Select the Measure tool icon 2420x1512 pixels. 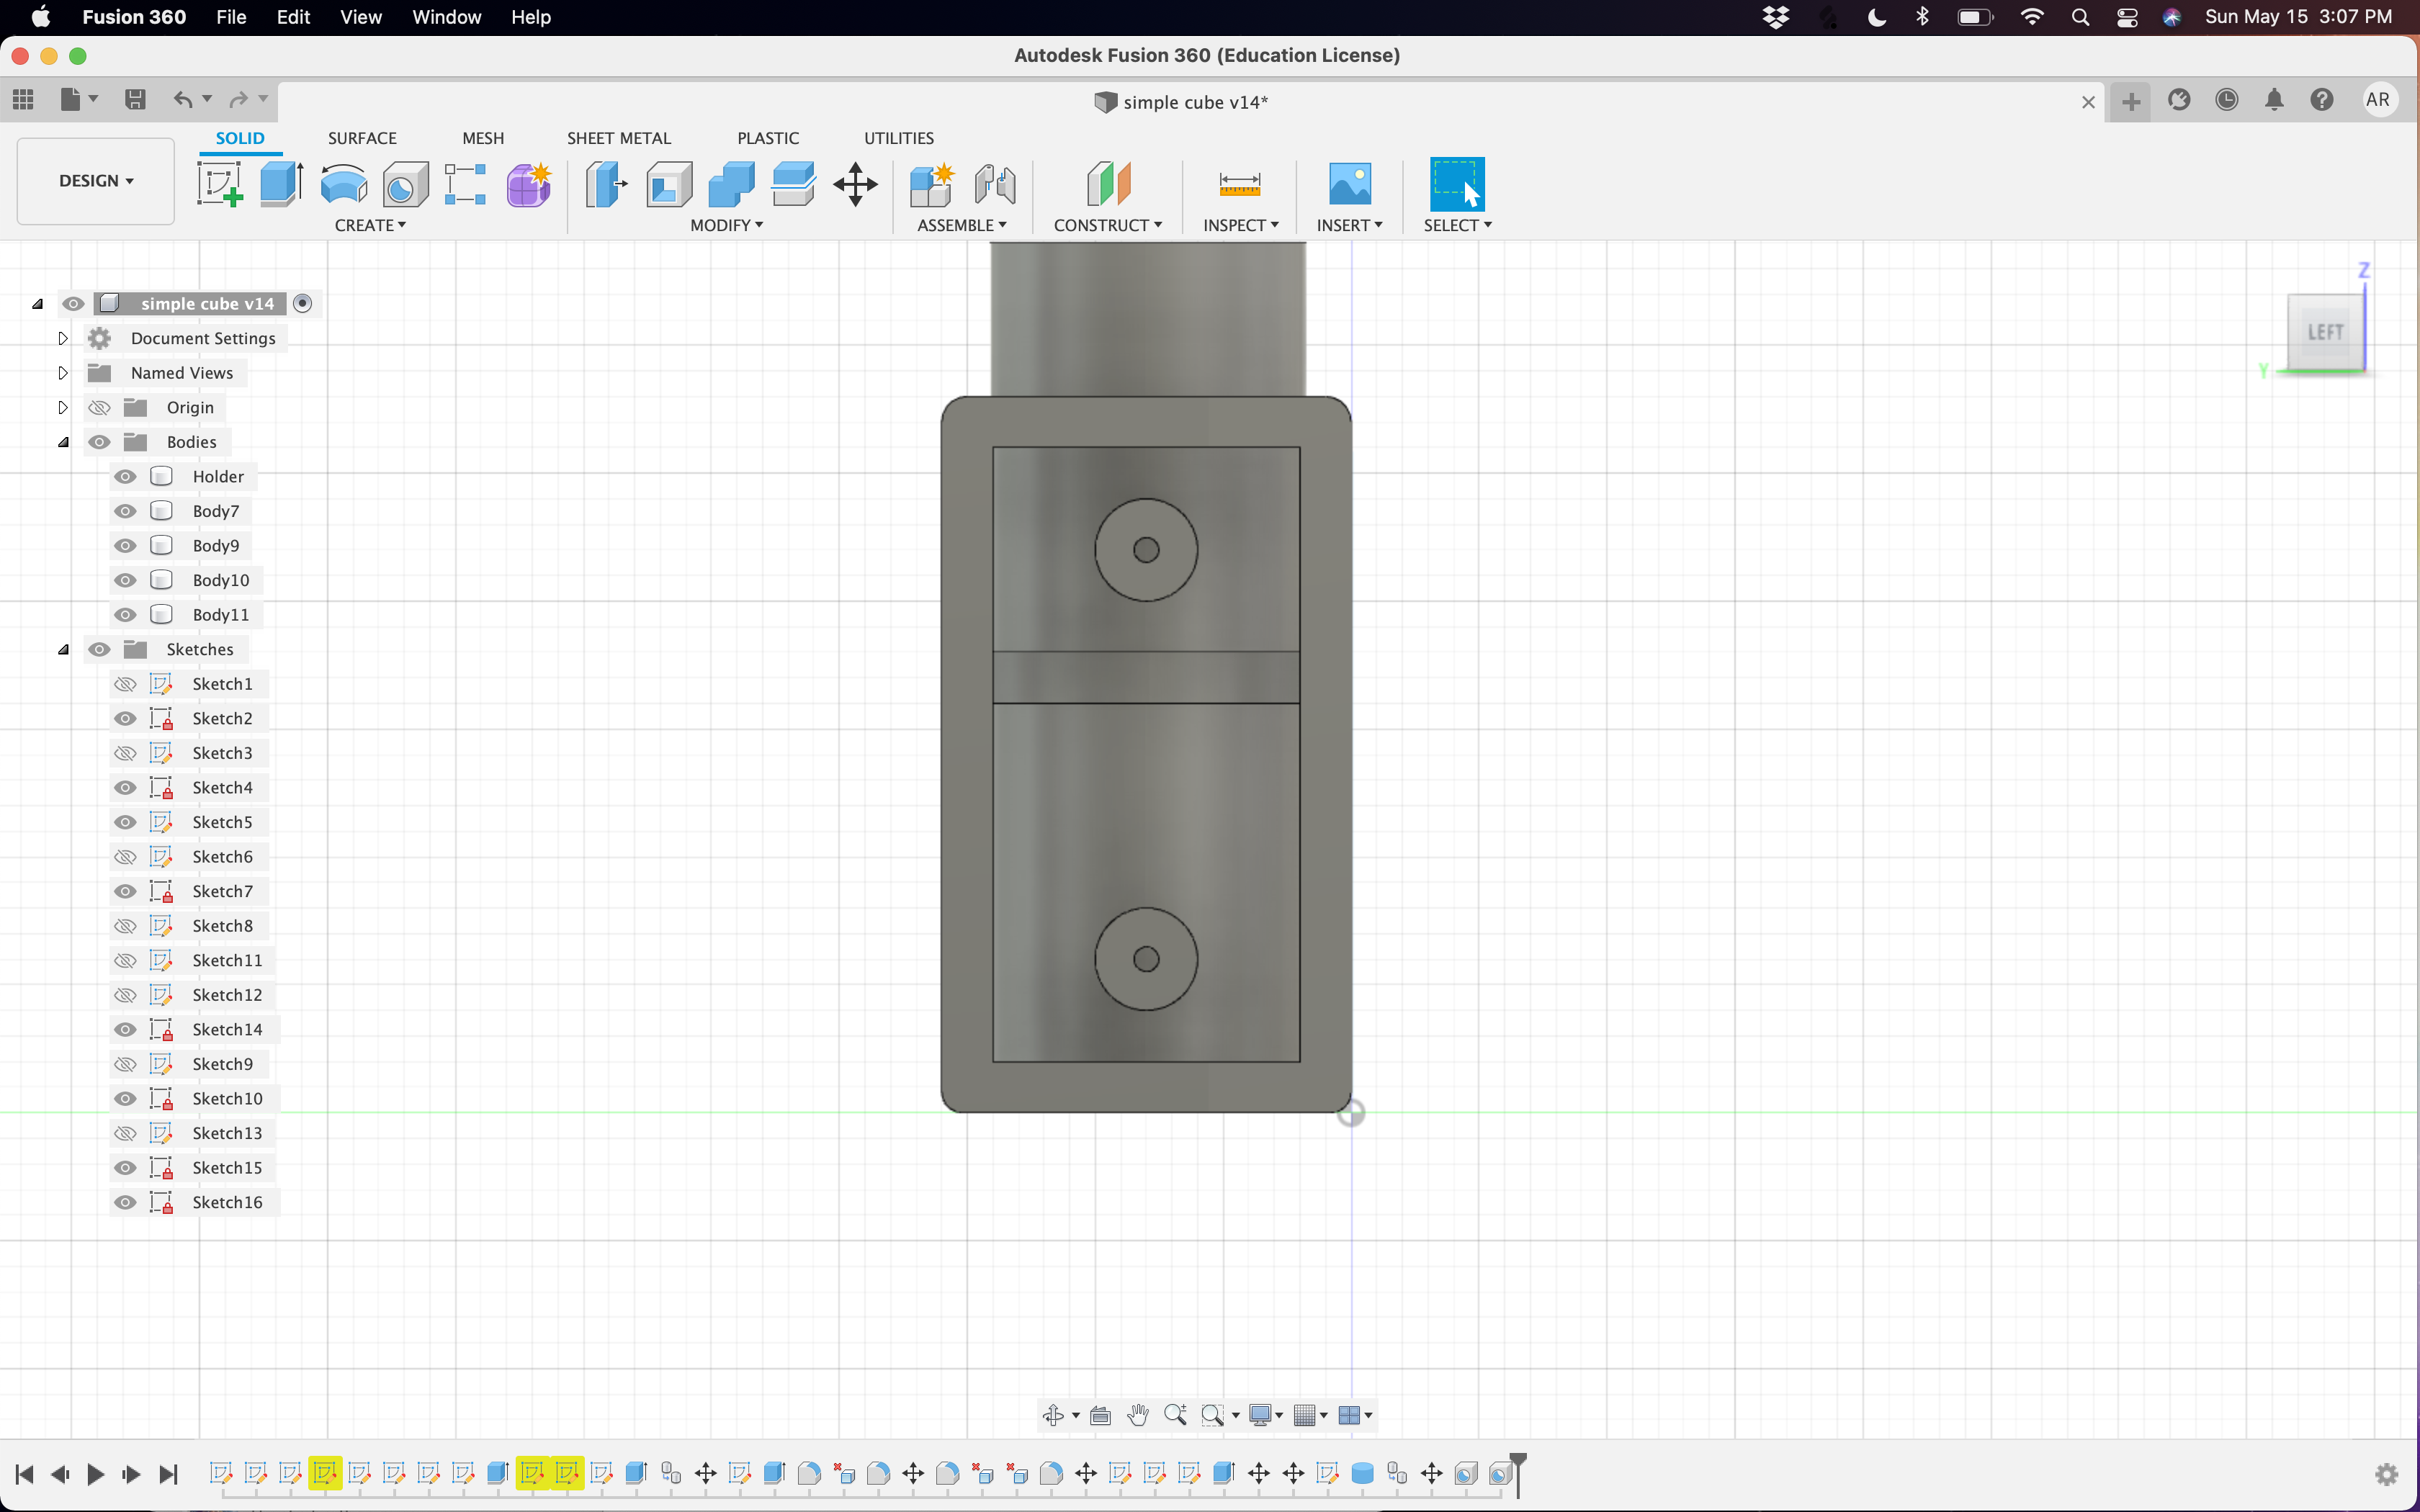[1240, 184]
